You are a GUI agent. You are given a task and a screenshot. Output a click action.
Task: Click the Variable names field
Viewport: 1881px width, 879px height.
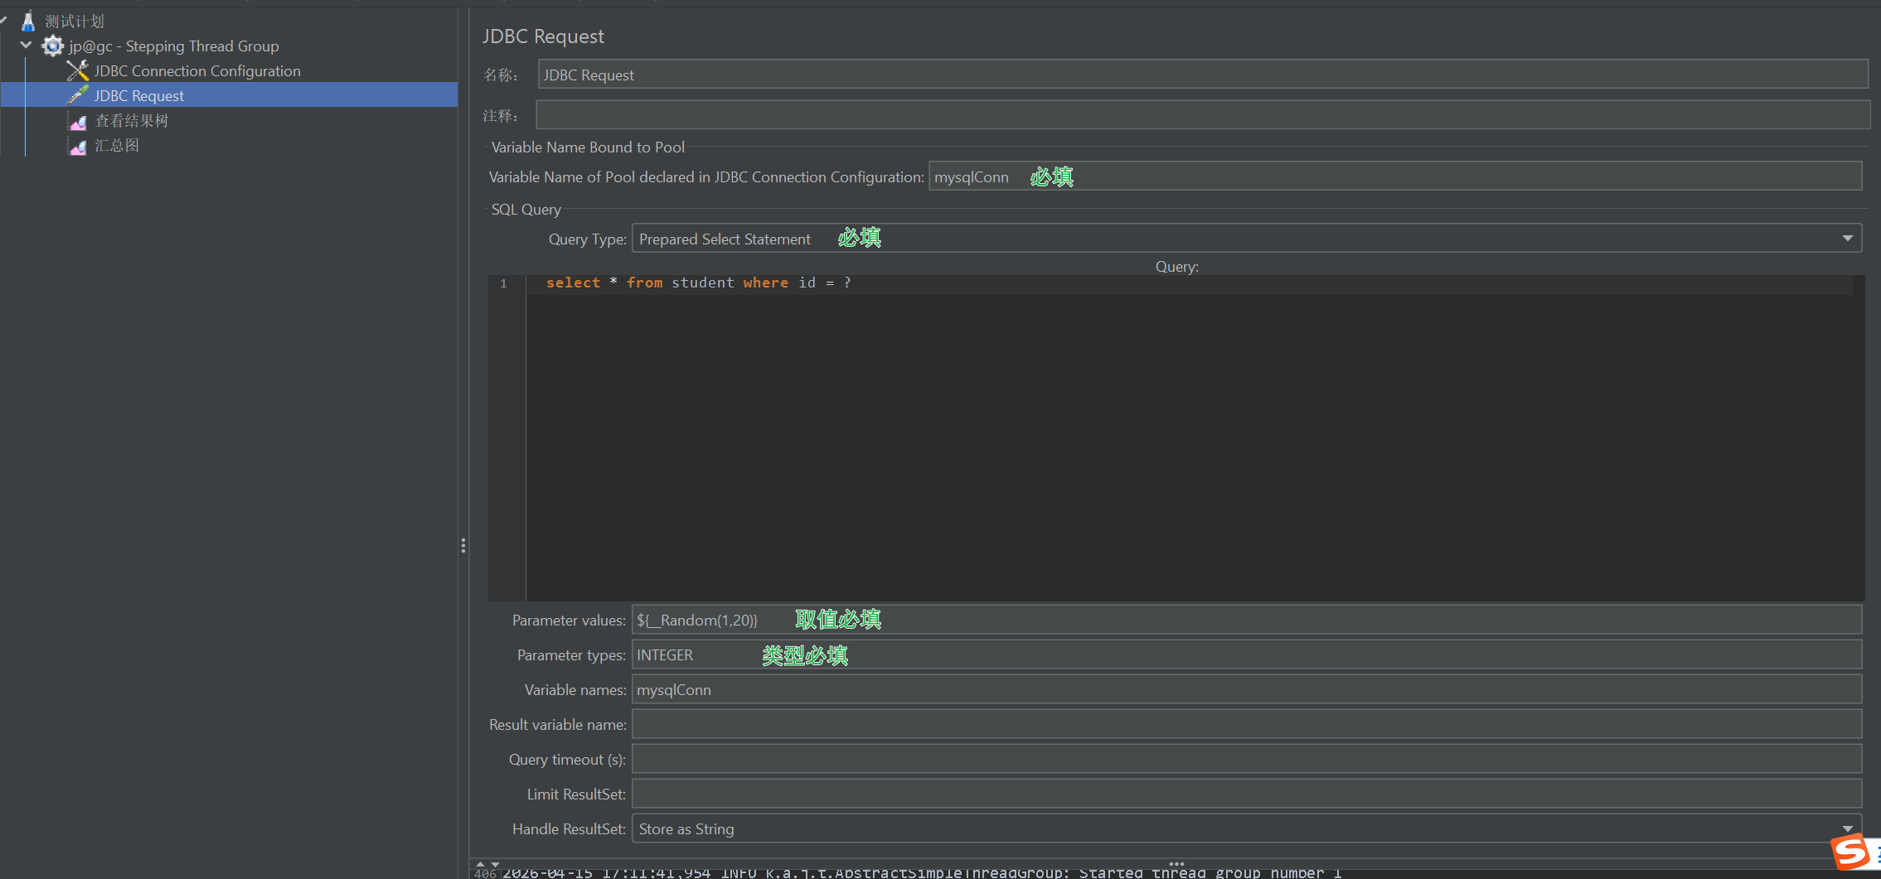coord(1247,689)
